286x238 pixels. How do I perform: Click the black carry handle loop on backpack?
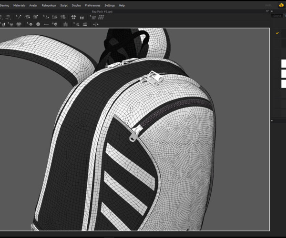pos(126,44)
